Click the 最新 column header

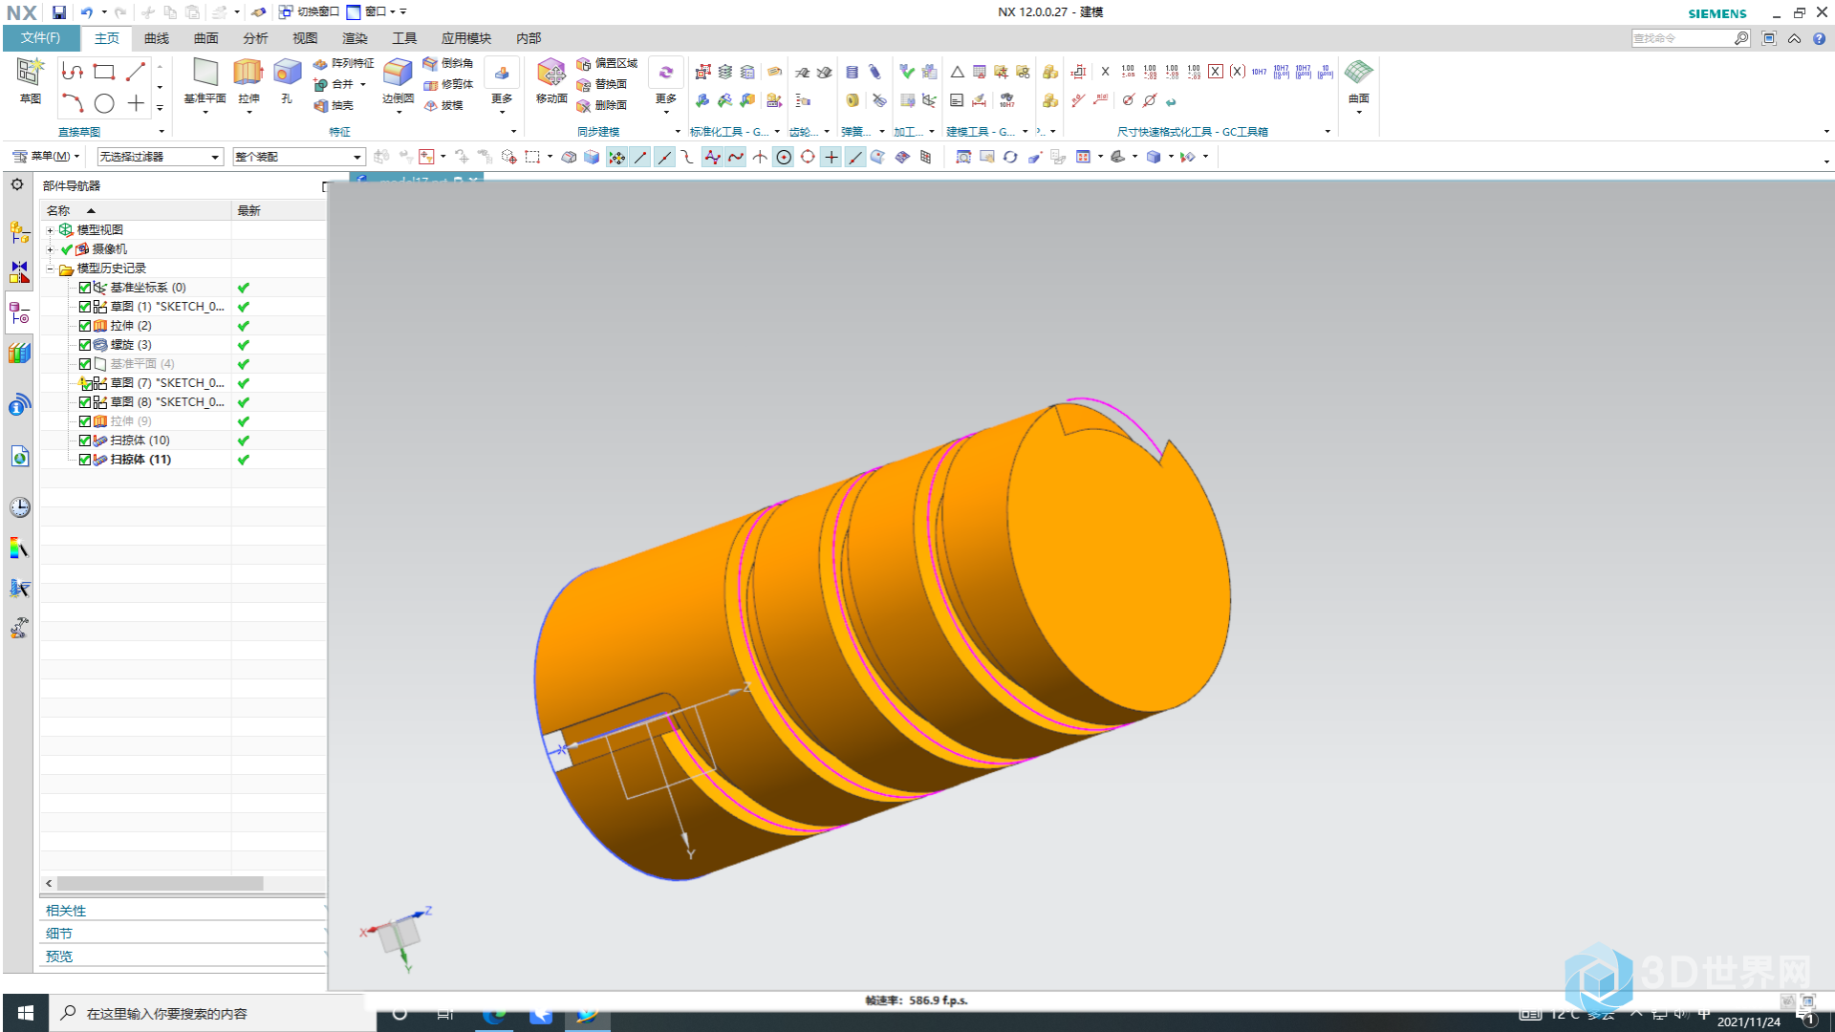click(278, 210)
